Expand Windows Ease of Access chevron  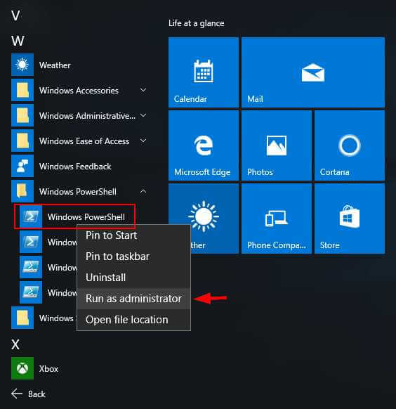point(143,141)
